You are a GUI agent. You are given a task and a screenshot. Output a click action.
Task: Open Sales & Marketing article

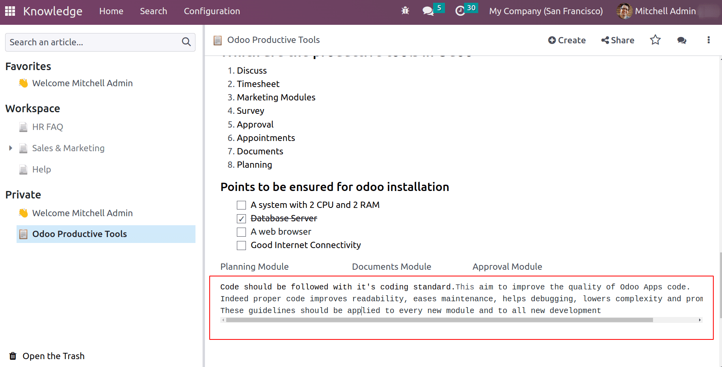point(68,148)
